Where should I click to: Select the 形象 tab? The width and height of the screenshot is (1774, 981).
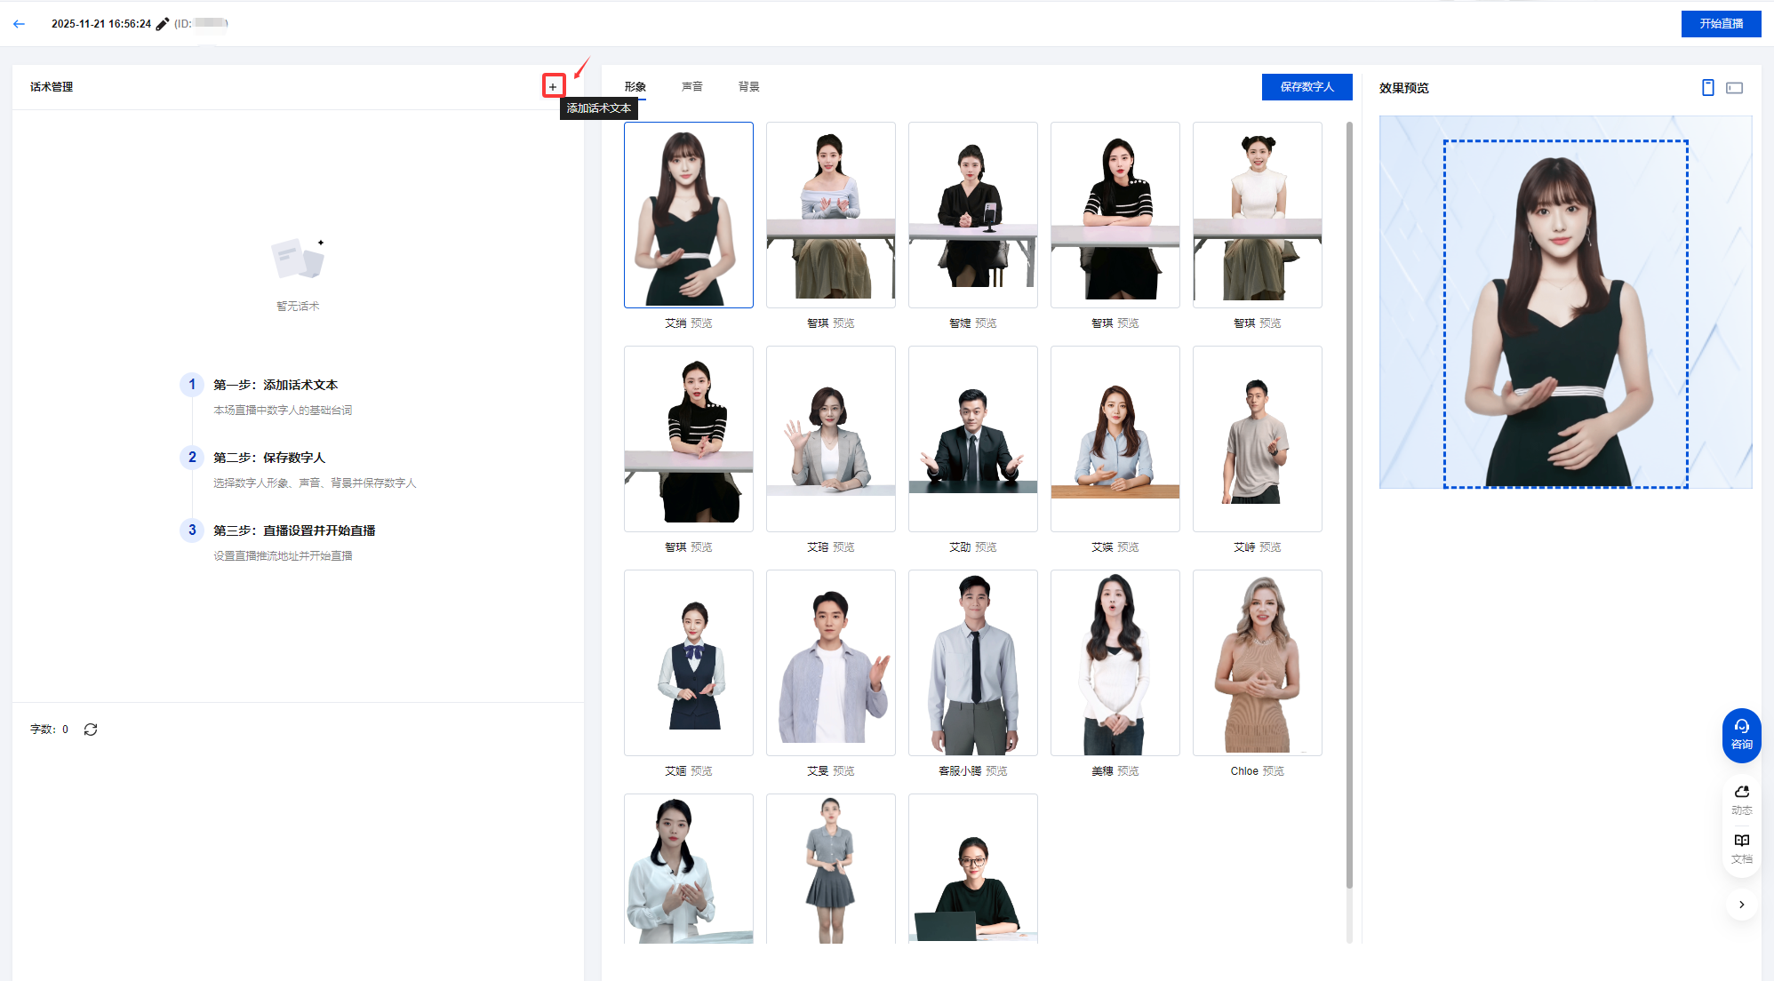click(635, 86)
